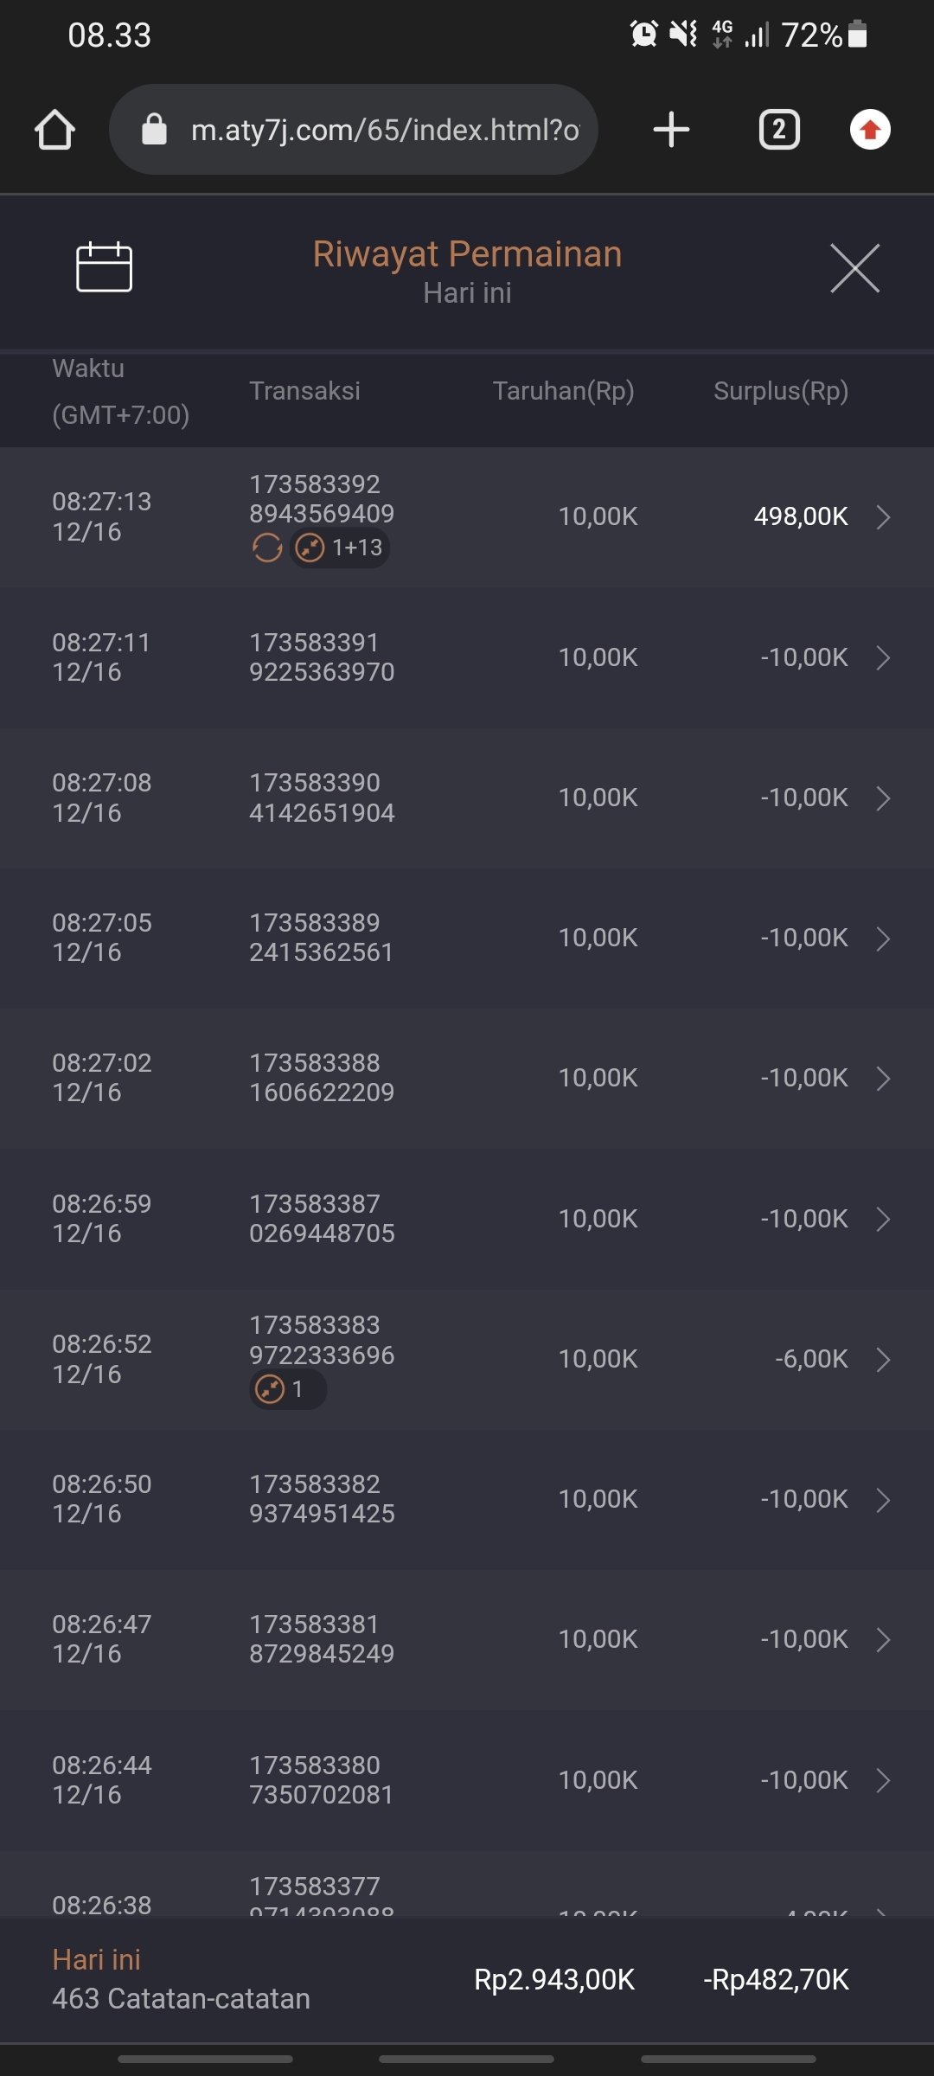
Task: Tap the refresh icon on transaction 173583392
Action: coord(267,548)
